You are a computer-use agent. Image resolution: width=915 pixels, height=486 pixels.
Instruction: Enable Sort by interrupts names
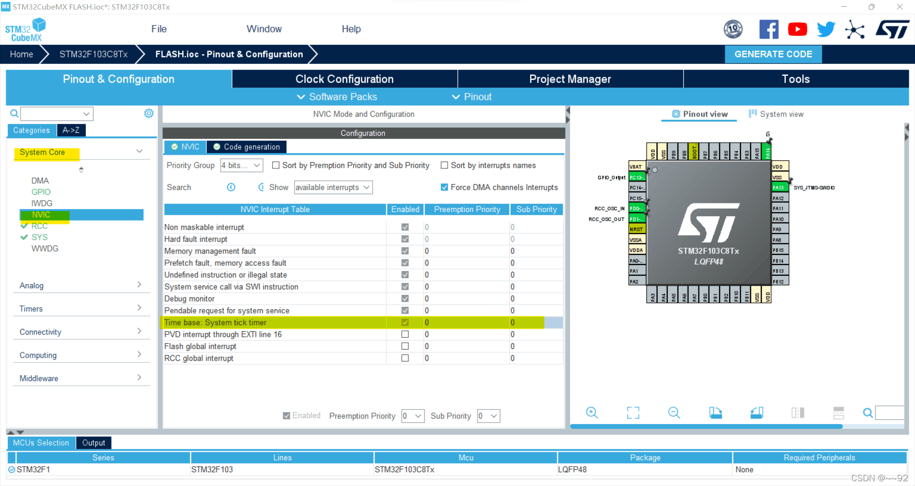coord(444,165)
